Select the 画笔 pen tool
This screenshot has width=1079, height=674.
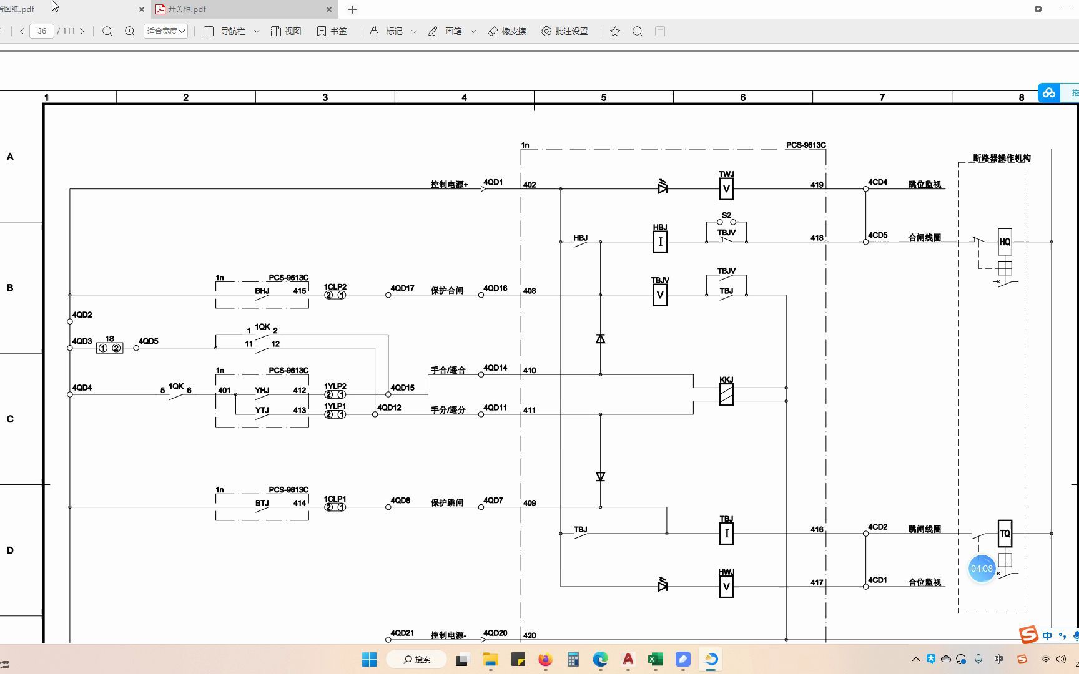445,31
